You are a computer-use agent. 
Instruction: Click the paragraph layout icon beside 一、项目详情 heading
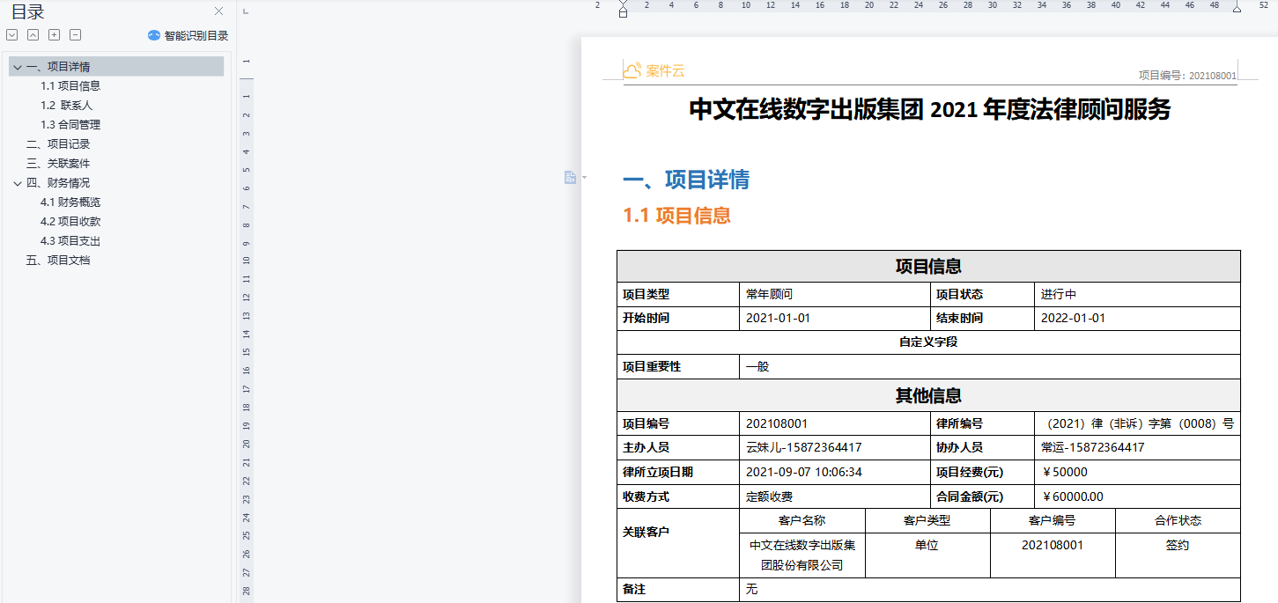click(570, 178)
